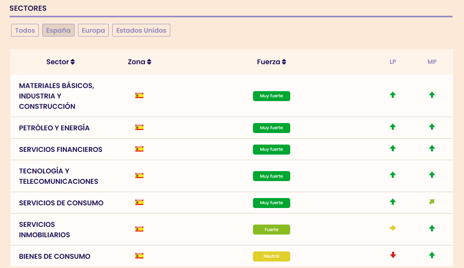Click yellow LP sideways arrow for Servicios Inmobiliarios
464x268 pixels.
[392, 228]
